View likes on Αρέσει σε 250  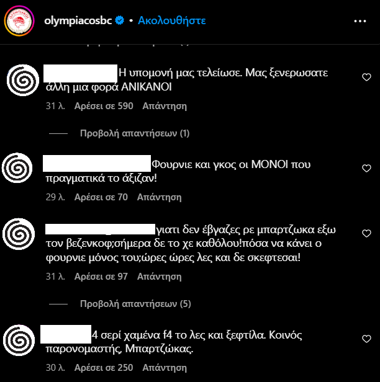click(x=104, y=368)
